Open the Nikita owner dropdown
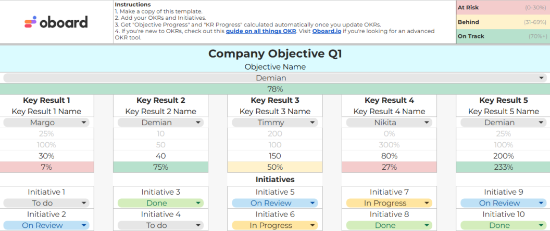Screen dimensions: 550x231 [x=390, y=123]
